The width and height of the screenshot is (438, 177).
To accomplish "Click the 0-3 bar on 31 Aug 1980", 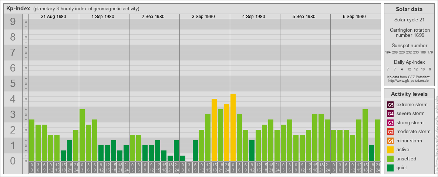I will (32, 140).
